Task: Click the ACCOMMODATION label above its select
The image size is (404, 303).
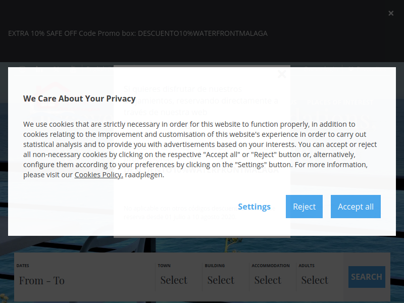Action: click(271, 266)
